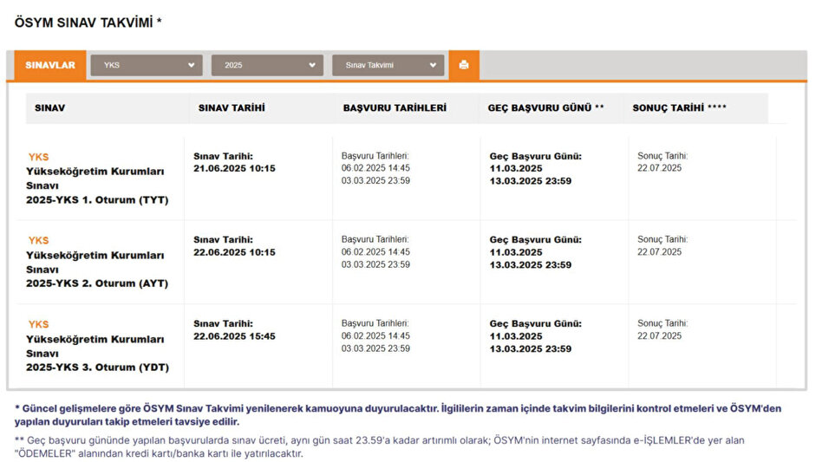Click exam date 22.06.2025 15:45

(234, 336)
